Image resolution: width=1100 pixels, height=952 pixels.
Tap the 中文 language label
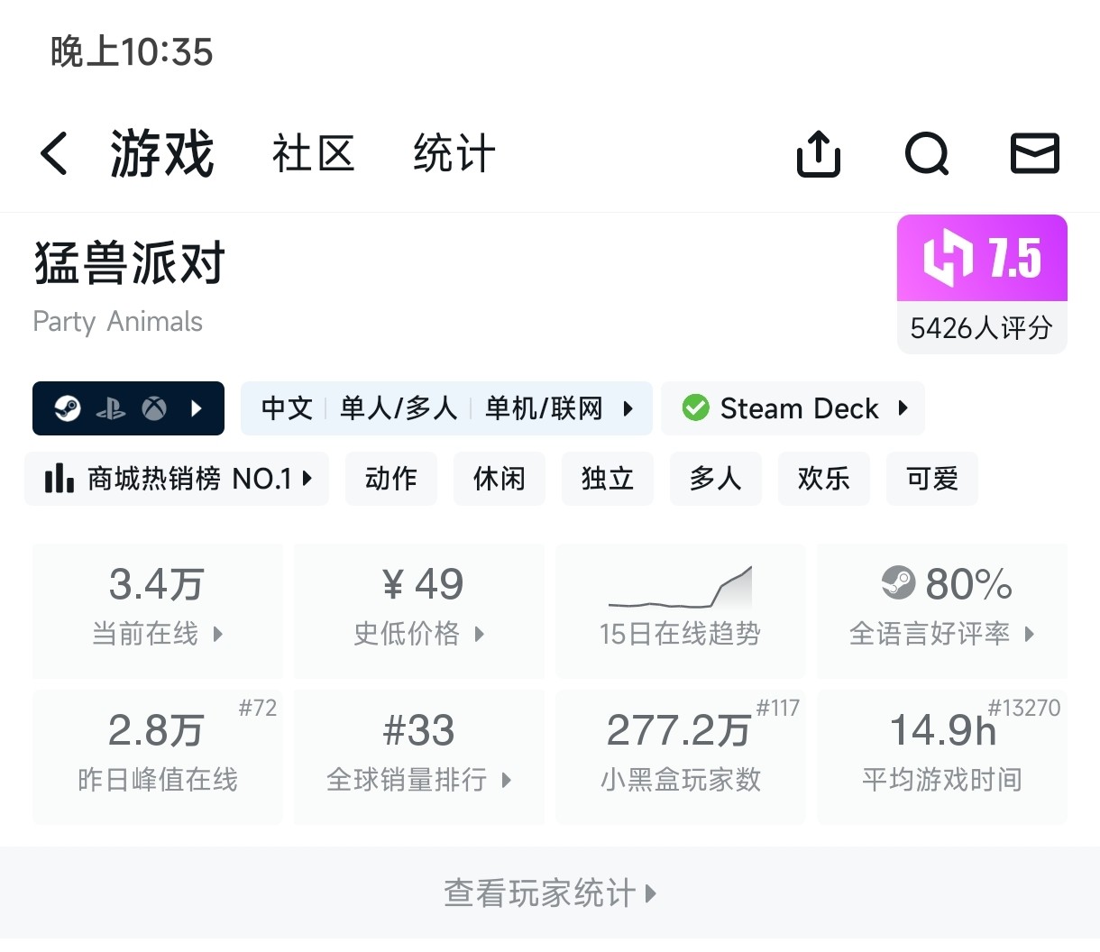[x=287, y=408]
